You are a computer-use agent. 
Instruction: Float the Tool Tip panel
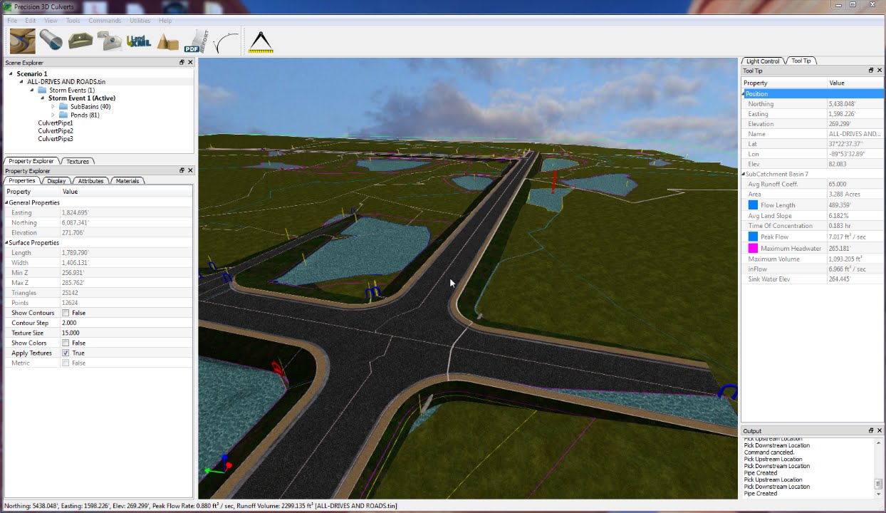(871, 71)
